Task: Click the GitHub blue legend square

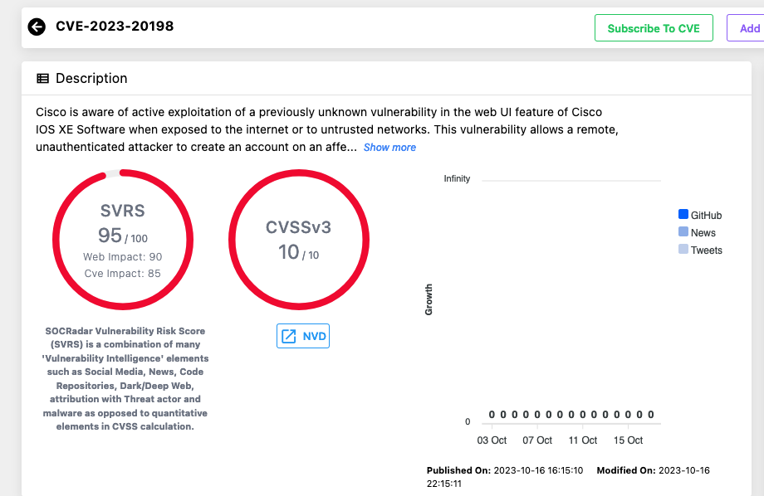Action: pos(683,214)
